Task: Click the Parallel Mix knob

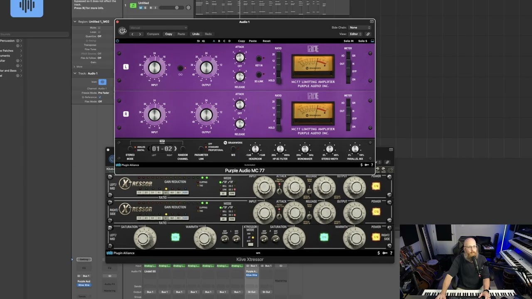Action: pos(355,149)
